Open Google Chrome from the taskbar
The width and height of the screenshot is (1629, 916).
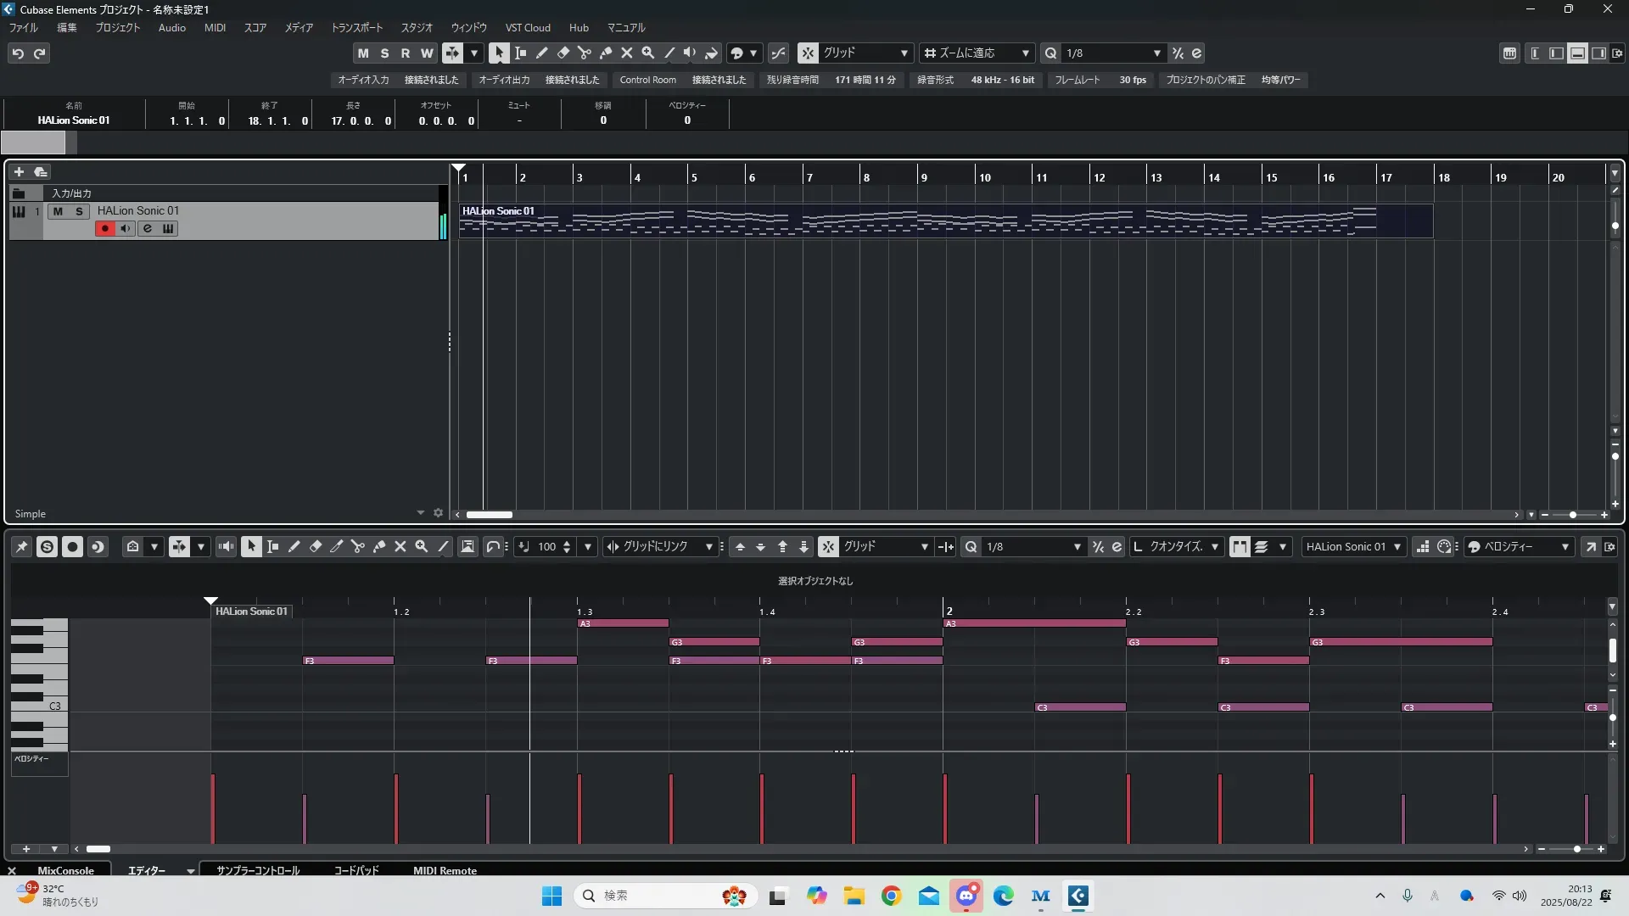click(x=891, y=896)
